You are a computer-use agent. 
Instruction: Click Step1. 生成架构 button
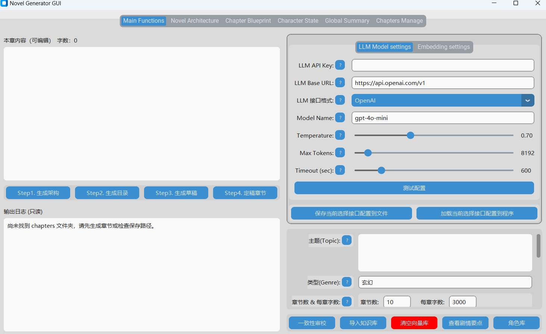[x=38, y=193]
